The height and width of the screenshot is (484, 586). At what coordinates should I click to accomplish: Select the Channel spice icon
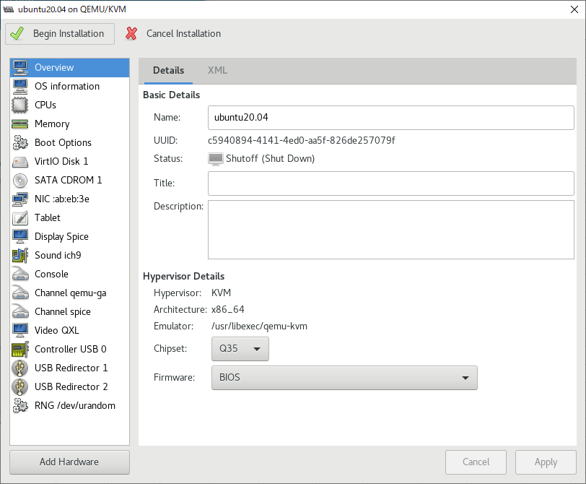pos(20,311)
